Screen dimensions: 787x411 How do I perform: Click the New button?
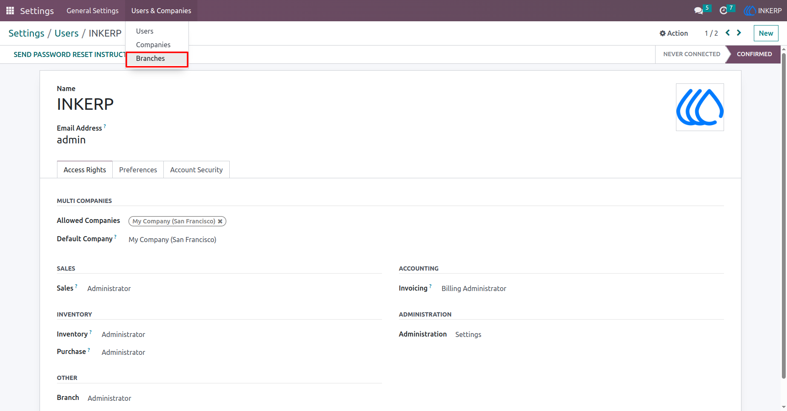[766, 33]
